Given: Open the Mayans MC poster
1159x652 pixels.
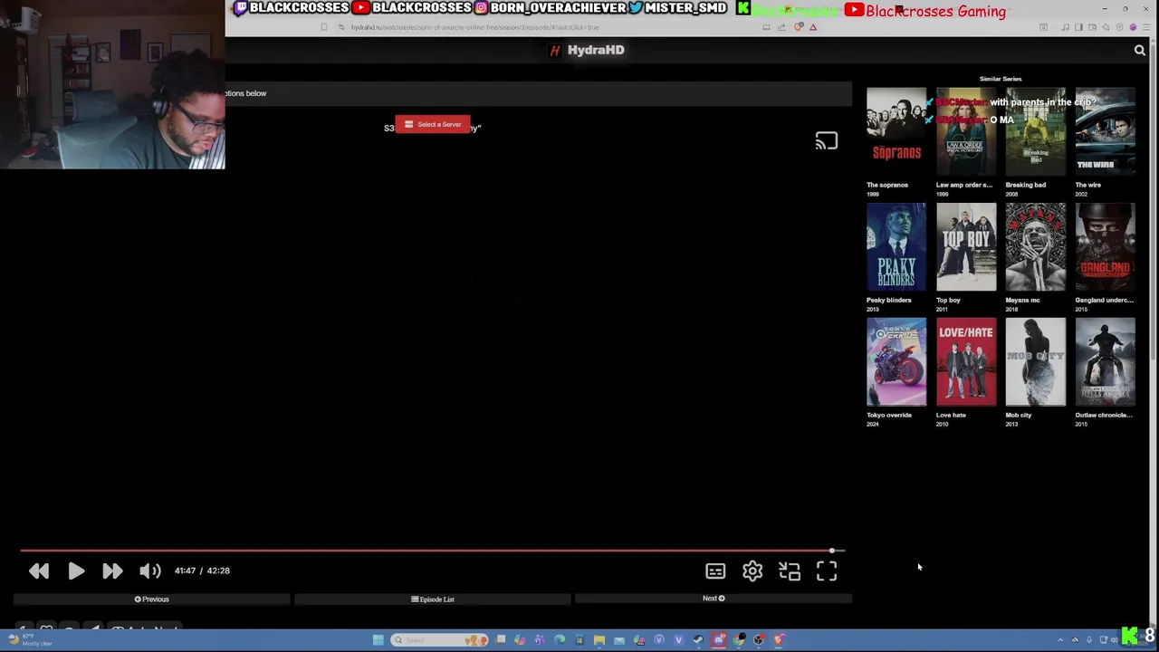Looking at the screenshot, I should (x=1036, y=246).
